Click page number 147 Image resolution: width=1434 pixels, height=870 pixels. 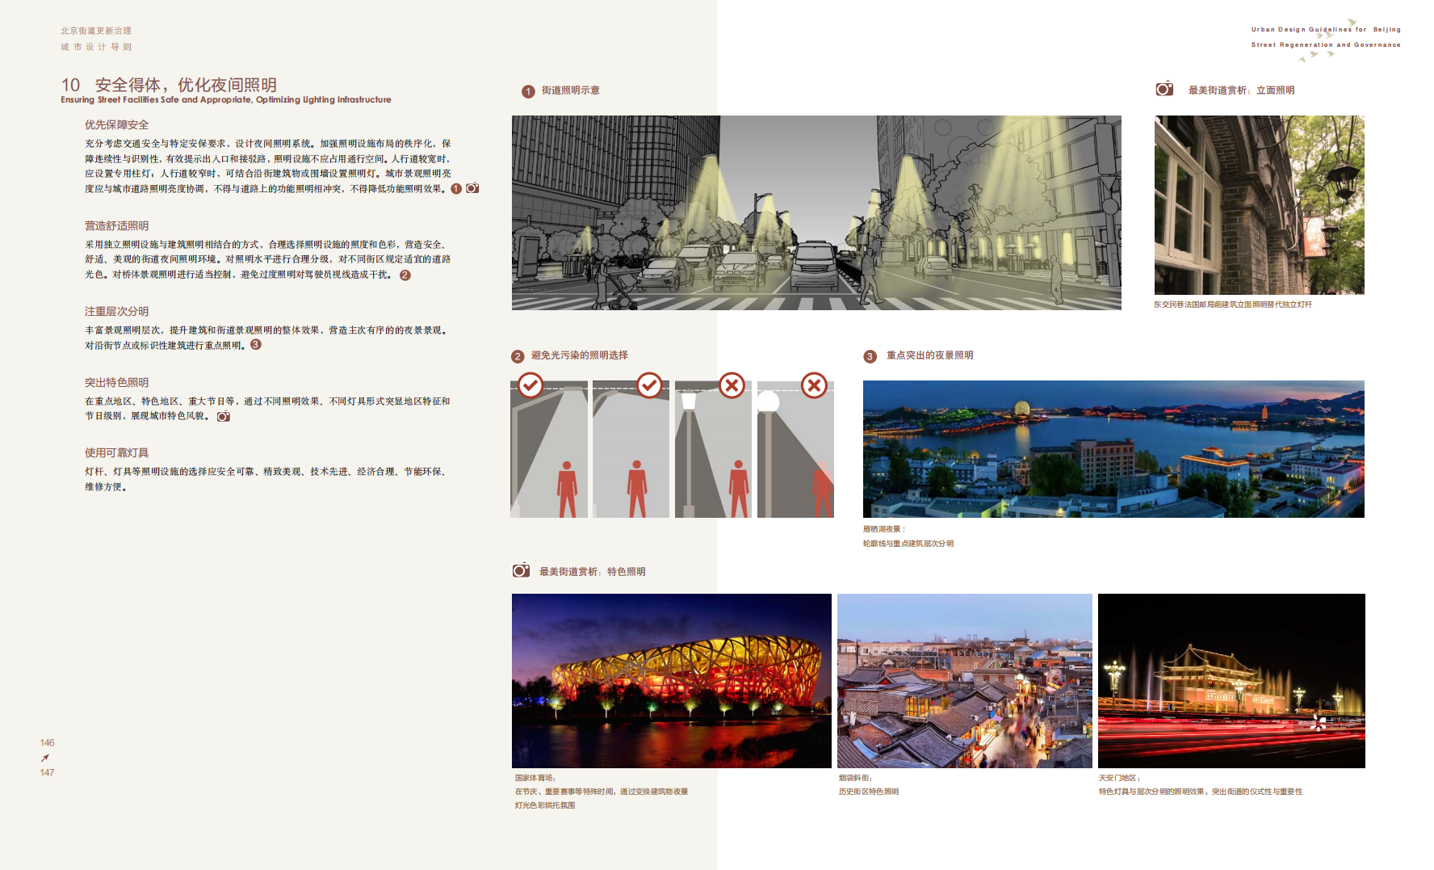coord(47,772)
